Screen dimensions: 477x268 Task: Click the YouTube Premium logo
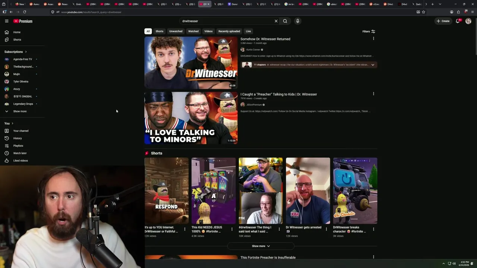(23, 21)
